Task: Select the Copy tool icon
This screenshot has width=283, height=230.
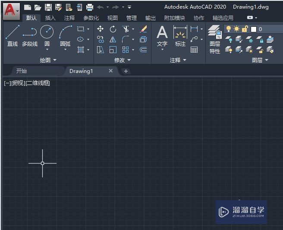Action: click(100, 39)
